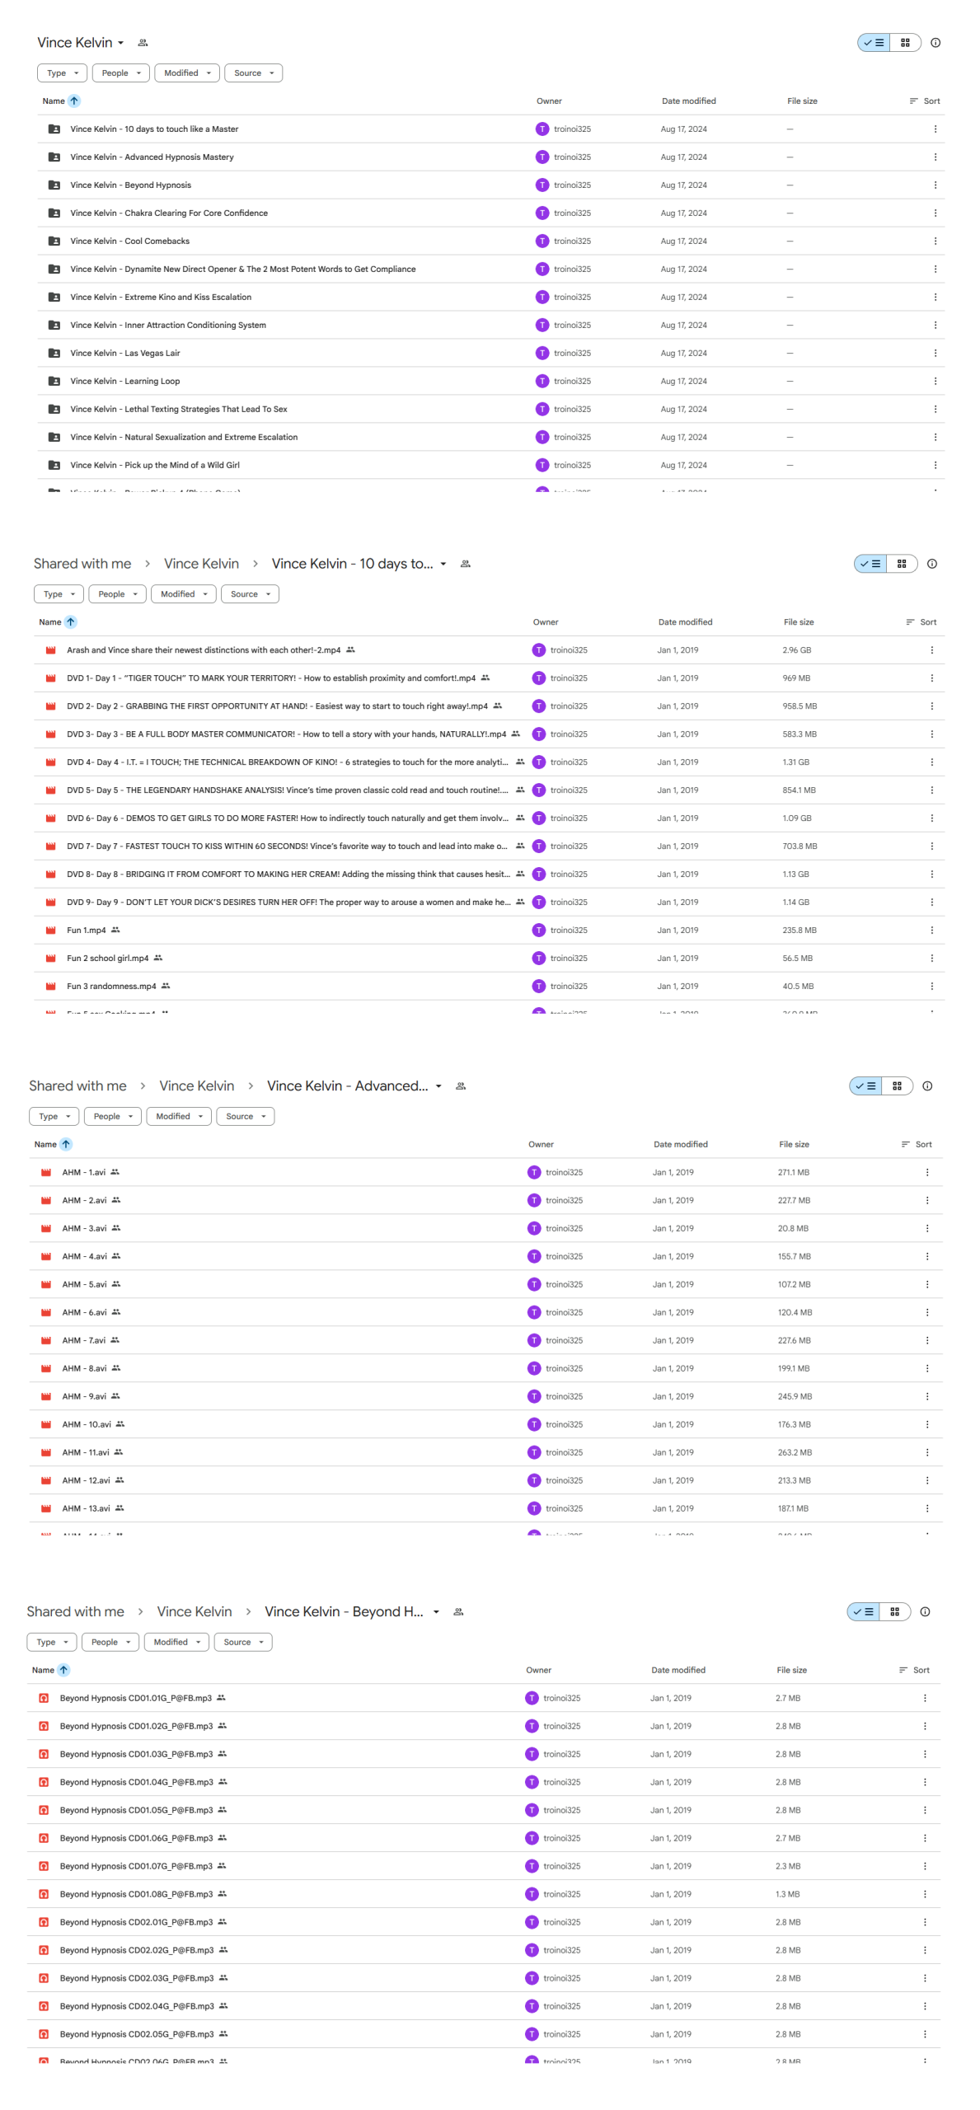980x2110 pixels.
Task: Click Date modified header in Vince Kelvin root view
Action: tap(688, 101)
